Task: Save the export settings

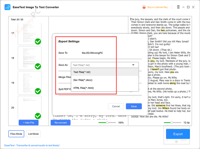Action: 134,106
